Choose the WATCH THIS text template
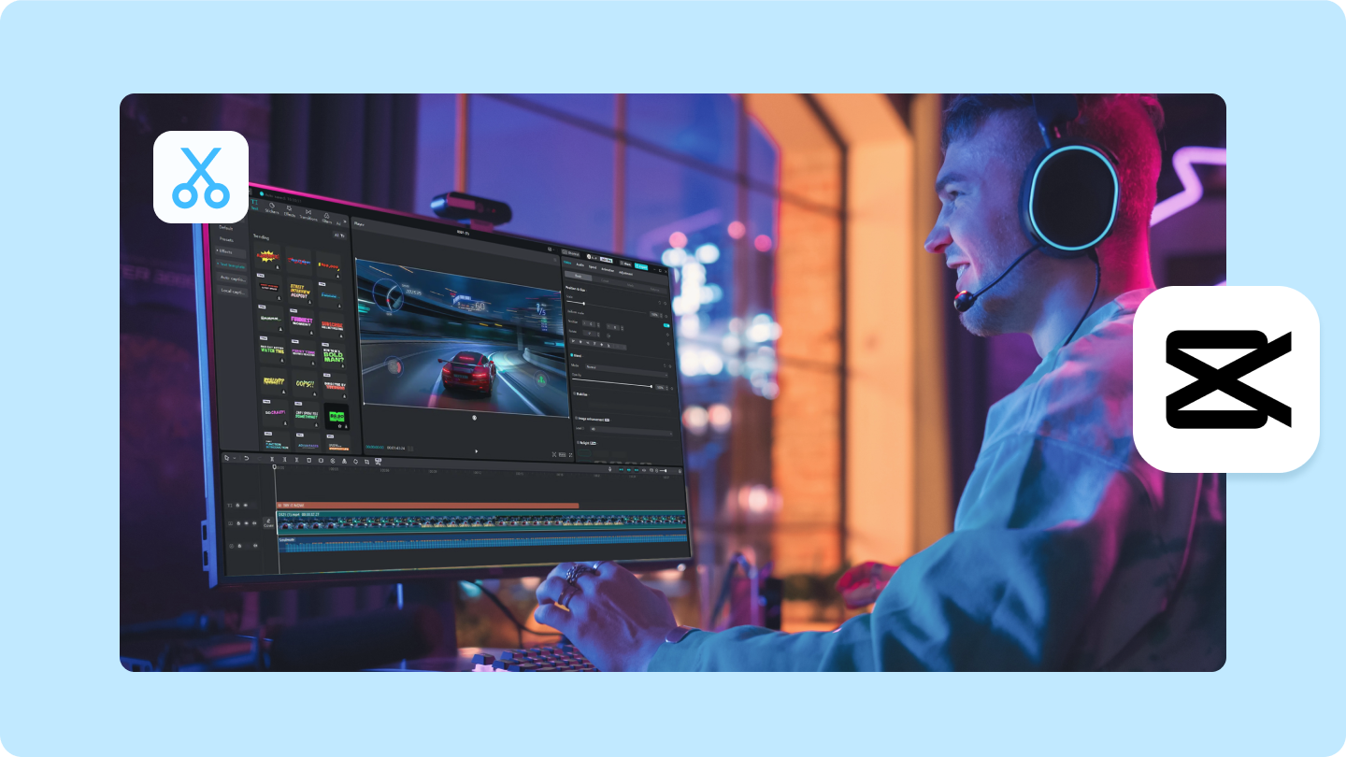 pyautogui.click(x=273, y=349)
